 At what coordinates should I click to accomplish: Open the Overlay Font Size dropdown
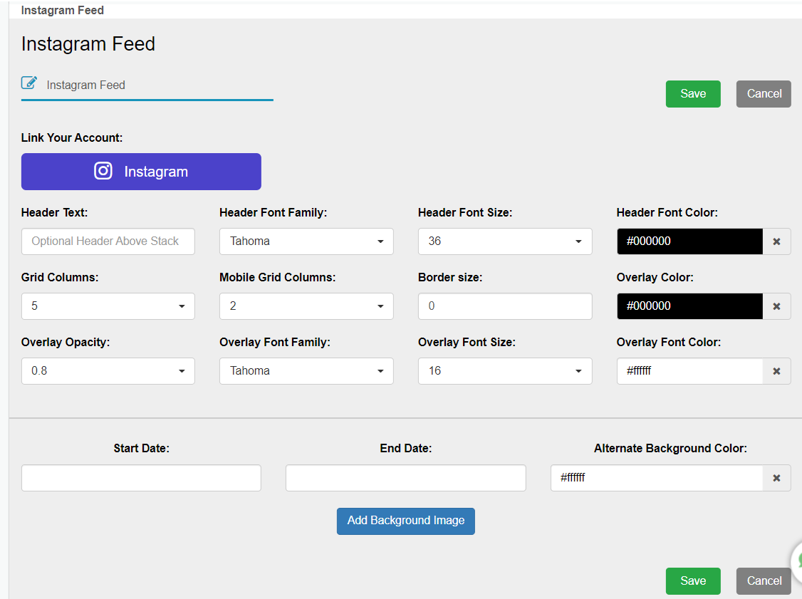[505, 371]
